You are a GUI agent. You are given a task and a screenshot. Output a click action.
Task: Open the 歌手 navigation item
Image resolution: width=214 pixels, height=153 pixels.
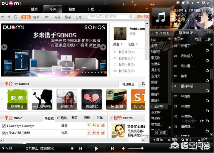(68, 17)
